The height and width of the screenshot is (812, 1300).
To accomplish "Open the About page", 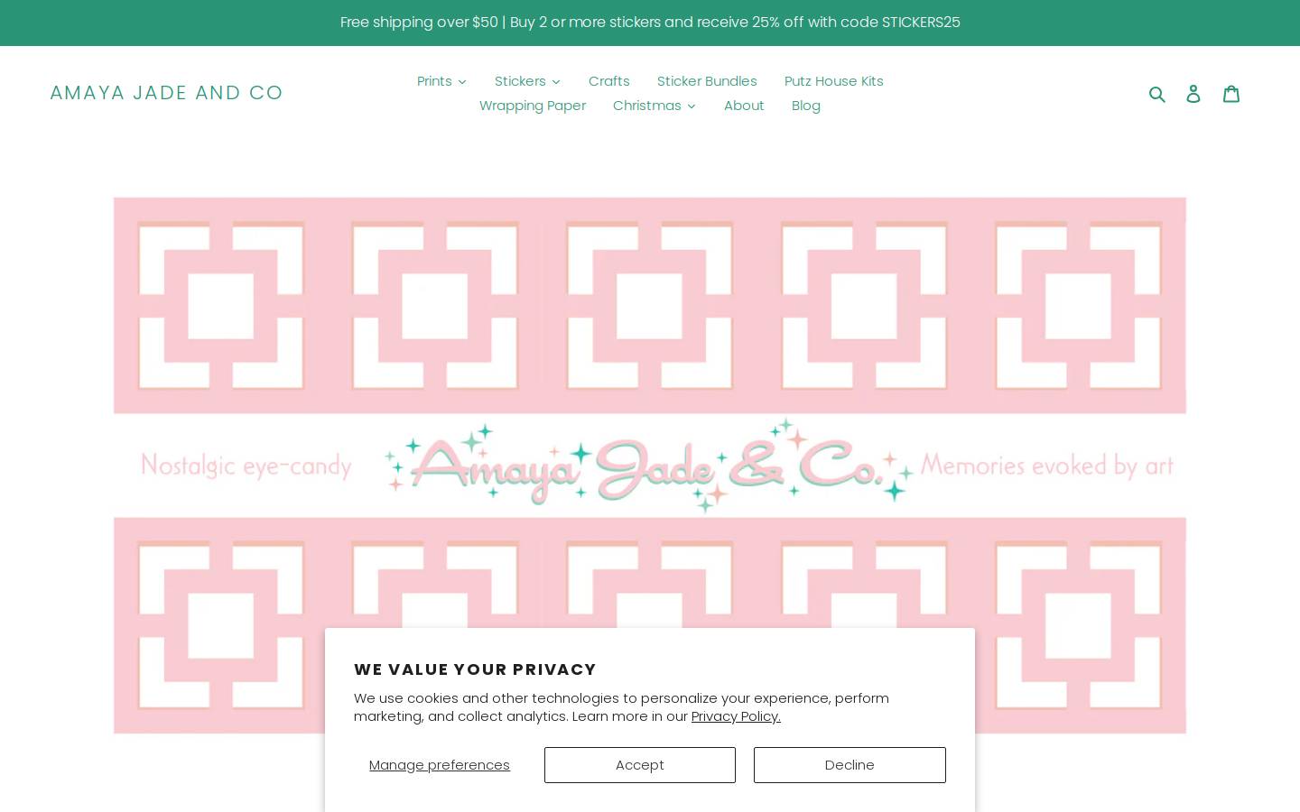I will pyautogui.click(x=744, y=106).
